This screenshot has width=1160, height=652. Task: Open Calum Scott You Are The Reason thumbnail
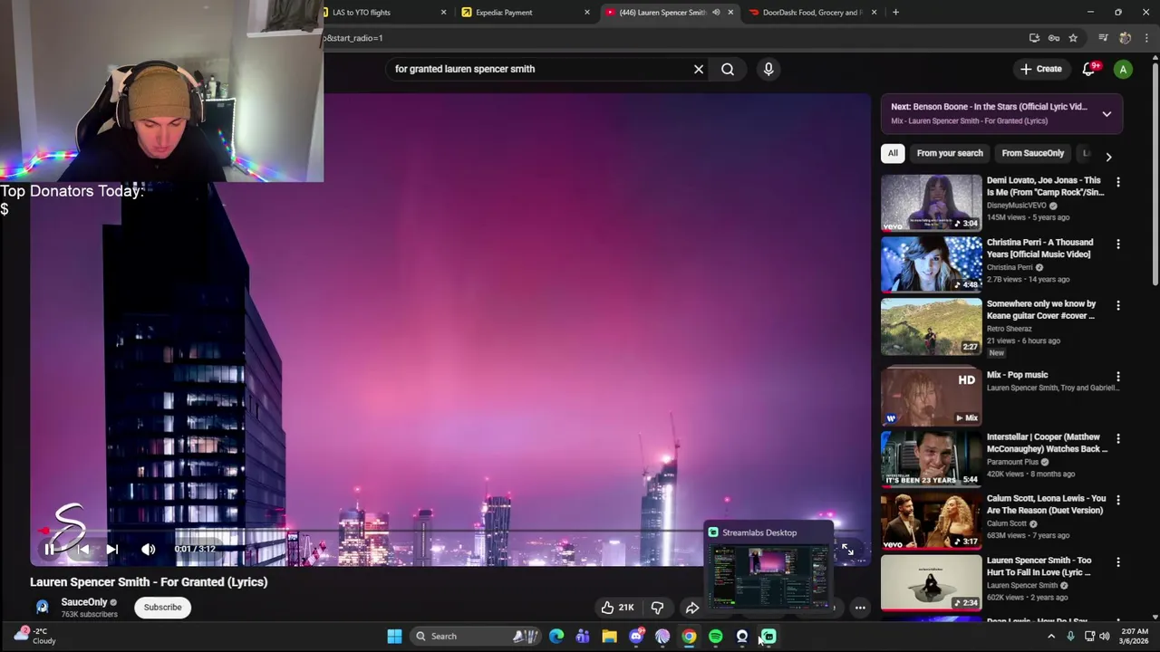pyautogui.click(x=932, y=521)
